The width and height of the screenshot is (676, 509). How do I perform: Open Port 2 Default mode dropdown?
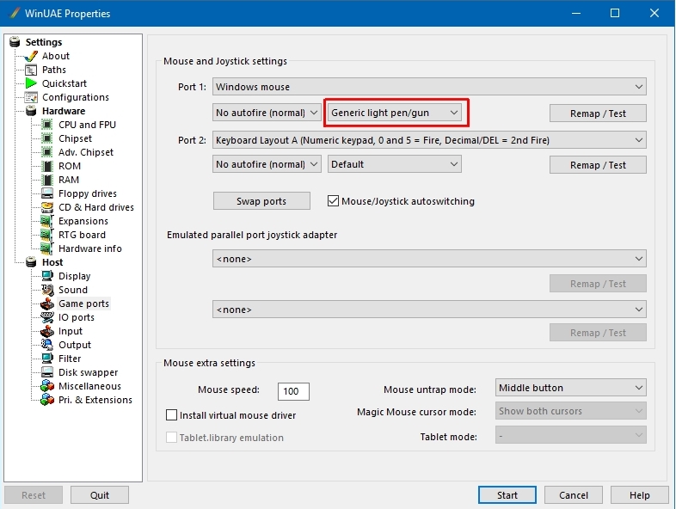pyautogui.click(x=395, y=164)
